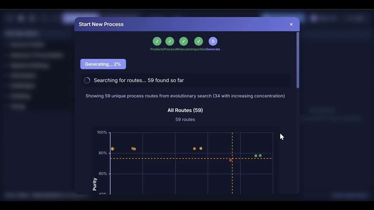The height and width of the screenshot is (210, 374).
Task: Click the leftmost orange data point near the y-axis
Action: coord(112,149)
